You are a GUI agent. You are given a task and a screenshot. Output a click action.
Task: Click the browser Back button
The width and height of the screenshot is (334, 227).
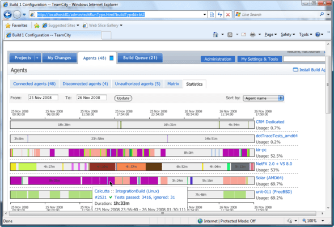tap(8, 15)
